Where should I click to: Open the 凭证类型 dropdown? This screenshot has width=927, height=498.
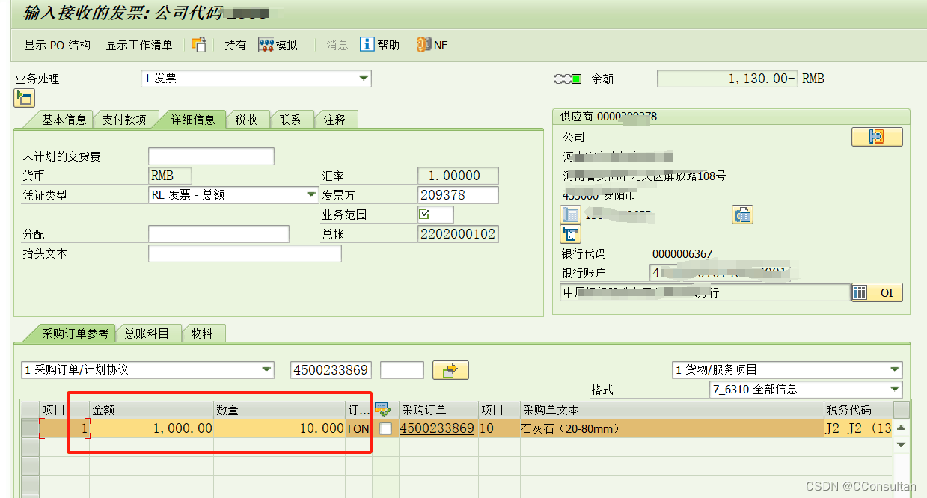pyautogui.click(x=311, y=195)
